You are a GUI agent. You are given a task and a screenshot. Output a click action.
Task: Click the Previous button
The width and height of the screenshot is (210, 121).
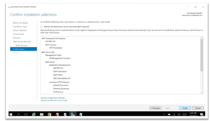point(155,108)
